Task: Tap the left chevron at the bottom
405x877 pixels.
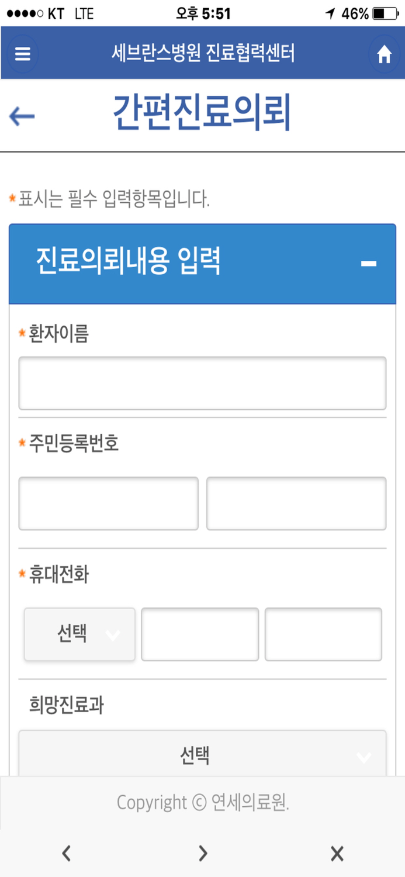Action: point(66,854)
